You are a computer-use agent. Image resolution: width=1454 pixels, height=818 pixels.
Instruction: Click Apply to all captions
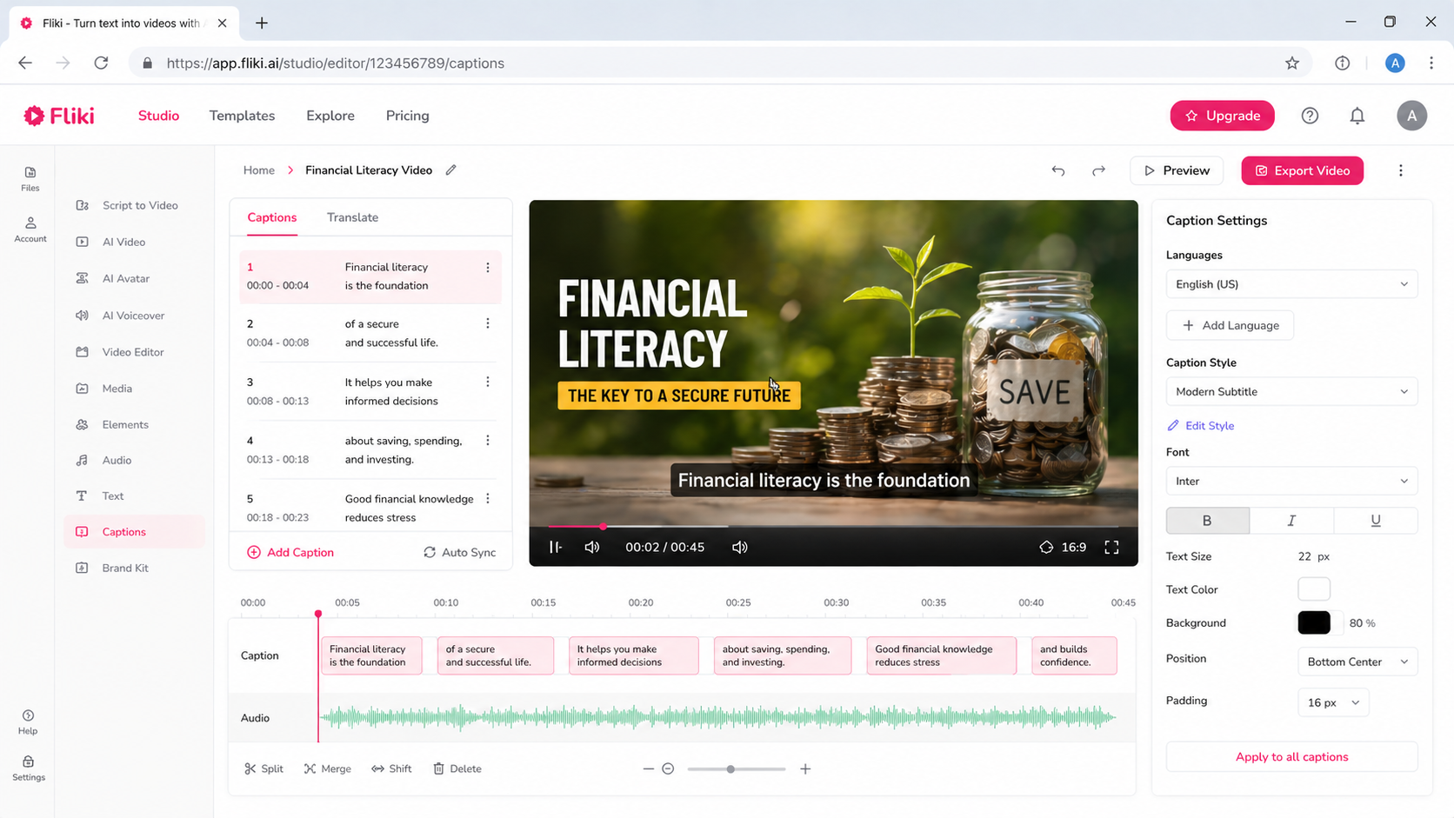point(1291,757)
